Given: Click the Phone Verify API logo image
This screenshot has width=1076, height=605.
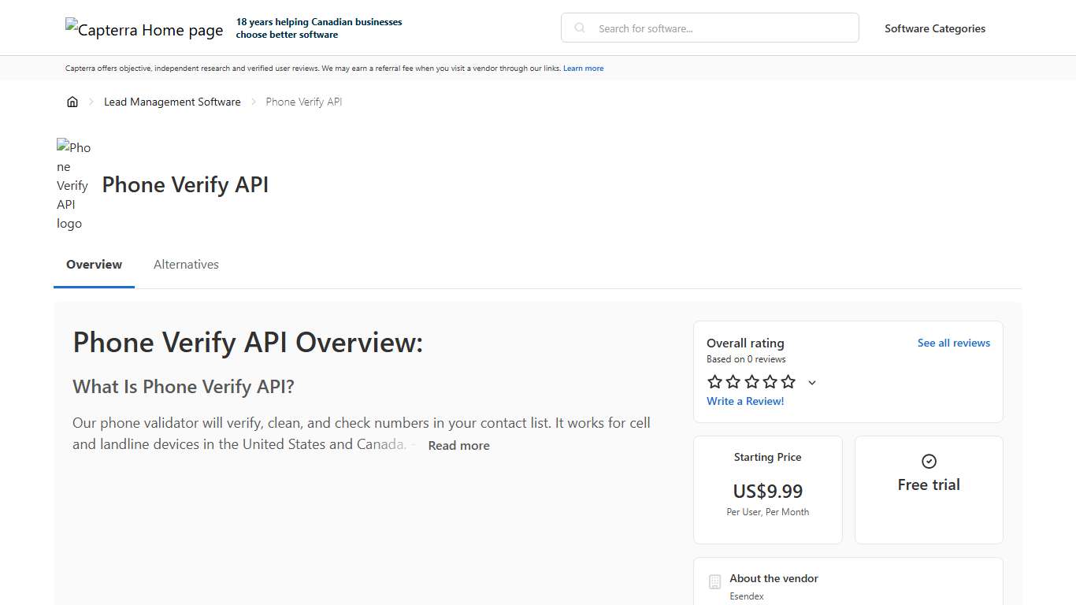Looking at the screenshot, I should pos(73,185).
